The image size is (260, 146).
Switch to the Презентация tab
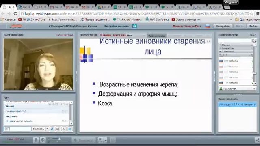[x=157, y=36]
